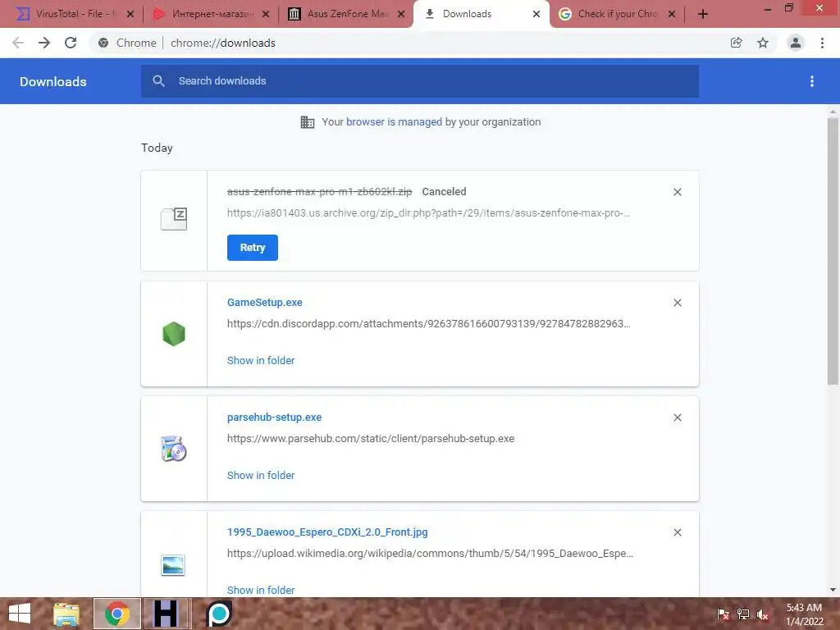Go back using the browser back arrow
840x630 pixels.
[18, 43]
